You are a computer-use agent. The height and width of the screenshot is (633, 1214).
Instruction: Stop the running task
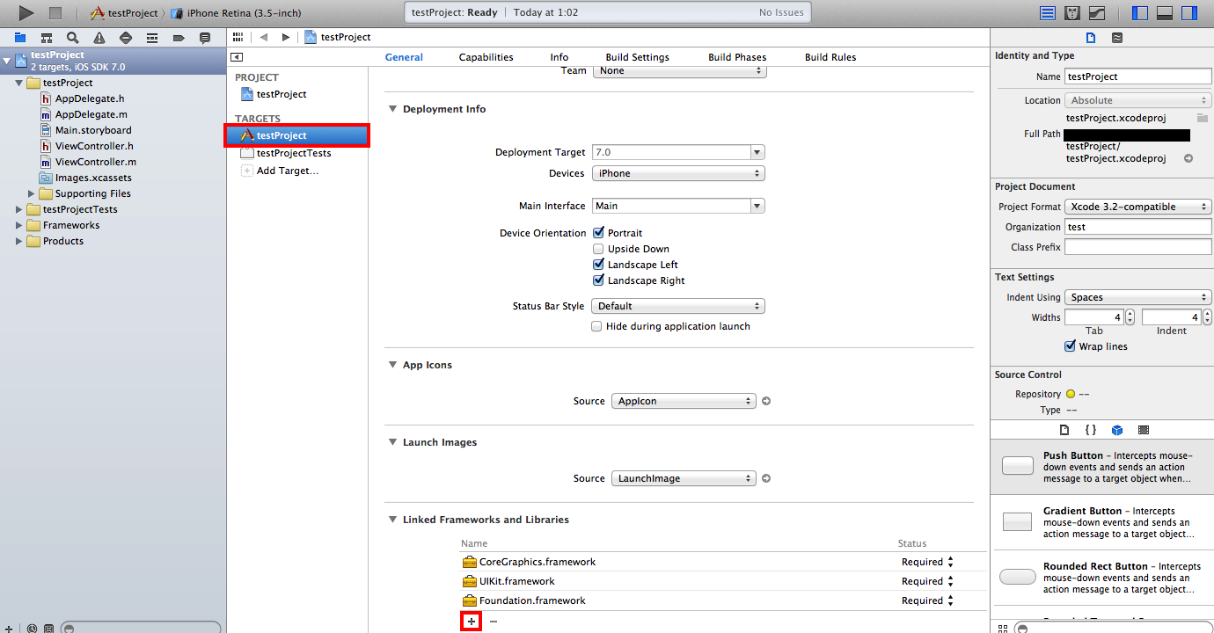pos(55,13)
